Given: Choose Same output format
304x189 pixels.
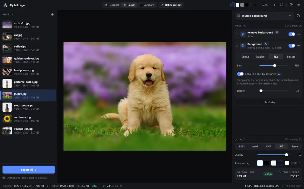Looking at the screenshot, I should [x=294, y=146].
